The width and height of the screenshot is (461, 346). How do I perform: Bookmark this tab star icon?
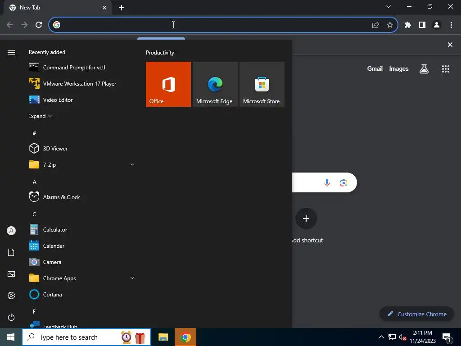pyautogui.click(x=390, y=25)
